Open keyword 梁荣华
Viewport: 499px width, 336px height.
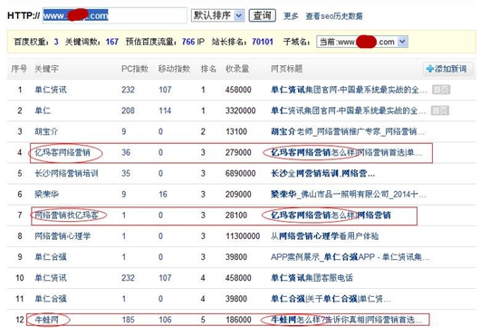pos(46,194)
